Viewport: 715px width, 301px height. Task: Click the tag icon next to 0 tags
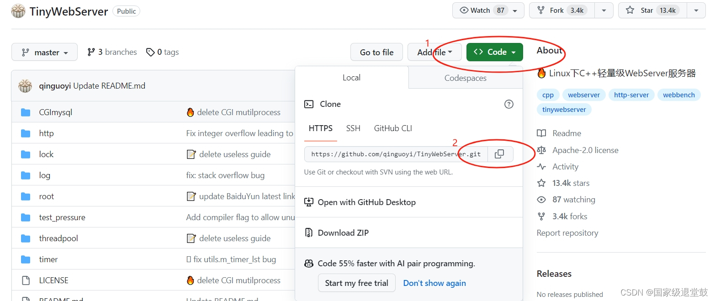coord(150,53)
